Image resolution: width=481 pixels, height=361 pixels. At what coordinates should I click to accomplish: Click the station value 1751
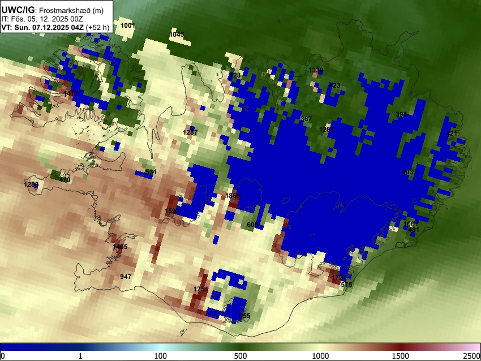pyautogui.click(x=201, y=289)
